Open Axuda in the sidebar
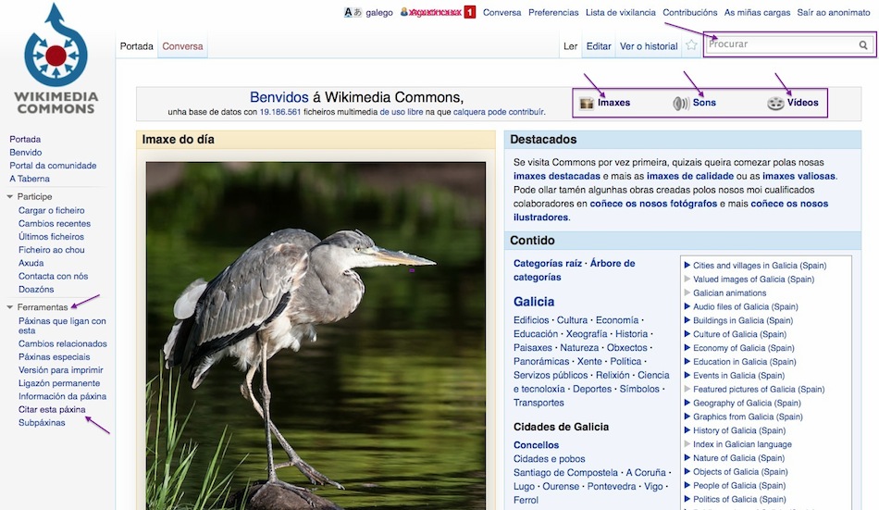This screenshot has height=510, width=879. (x=31, y=263)
